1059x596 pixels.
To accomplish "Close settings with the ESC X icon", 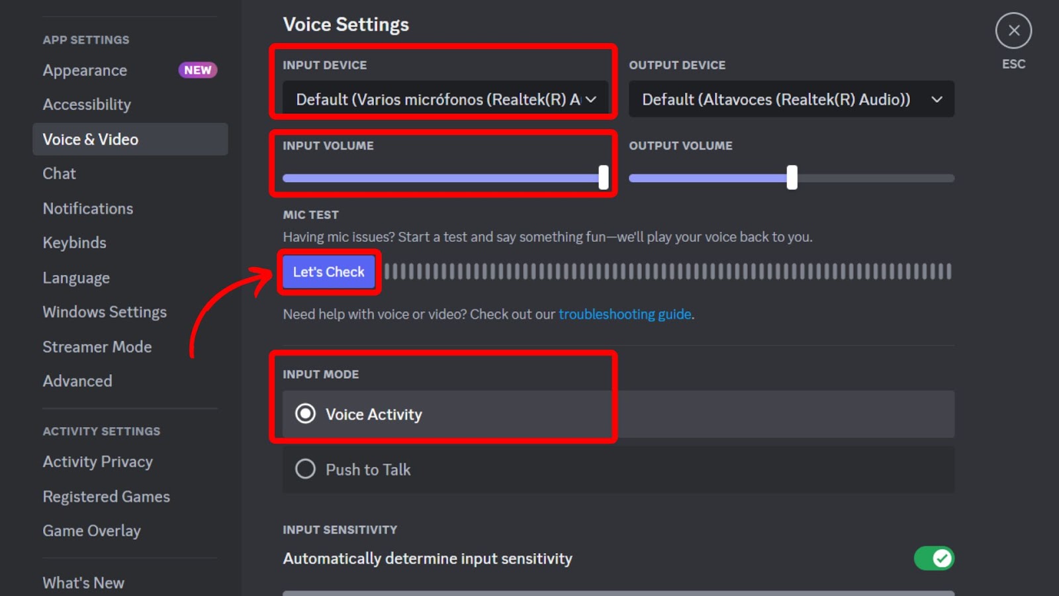I will (1013, 30).
